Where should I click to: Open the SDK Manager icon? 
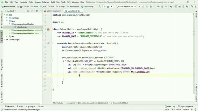[x=187, y=6]
